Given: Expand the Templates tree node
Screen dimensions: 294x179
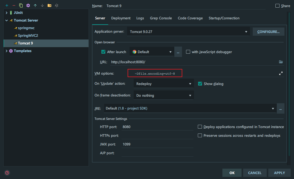Looking at the screenshot, I should [x=7, y=51].
